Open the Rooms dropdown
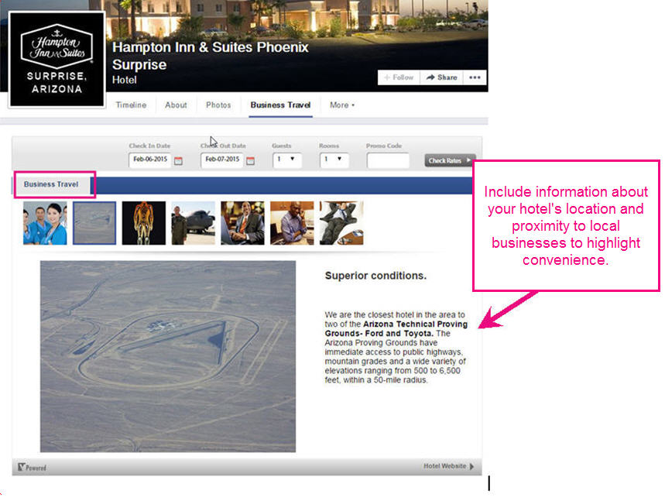Image resolution: width=665 pixels, height=501 pixels. click(x=334, y=160)
